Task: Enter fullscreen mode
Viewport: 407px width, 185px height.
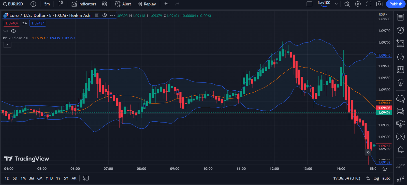Action: [x=369, y=4]
